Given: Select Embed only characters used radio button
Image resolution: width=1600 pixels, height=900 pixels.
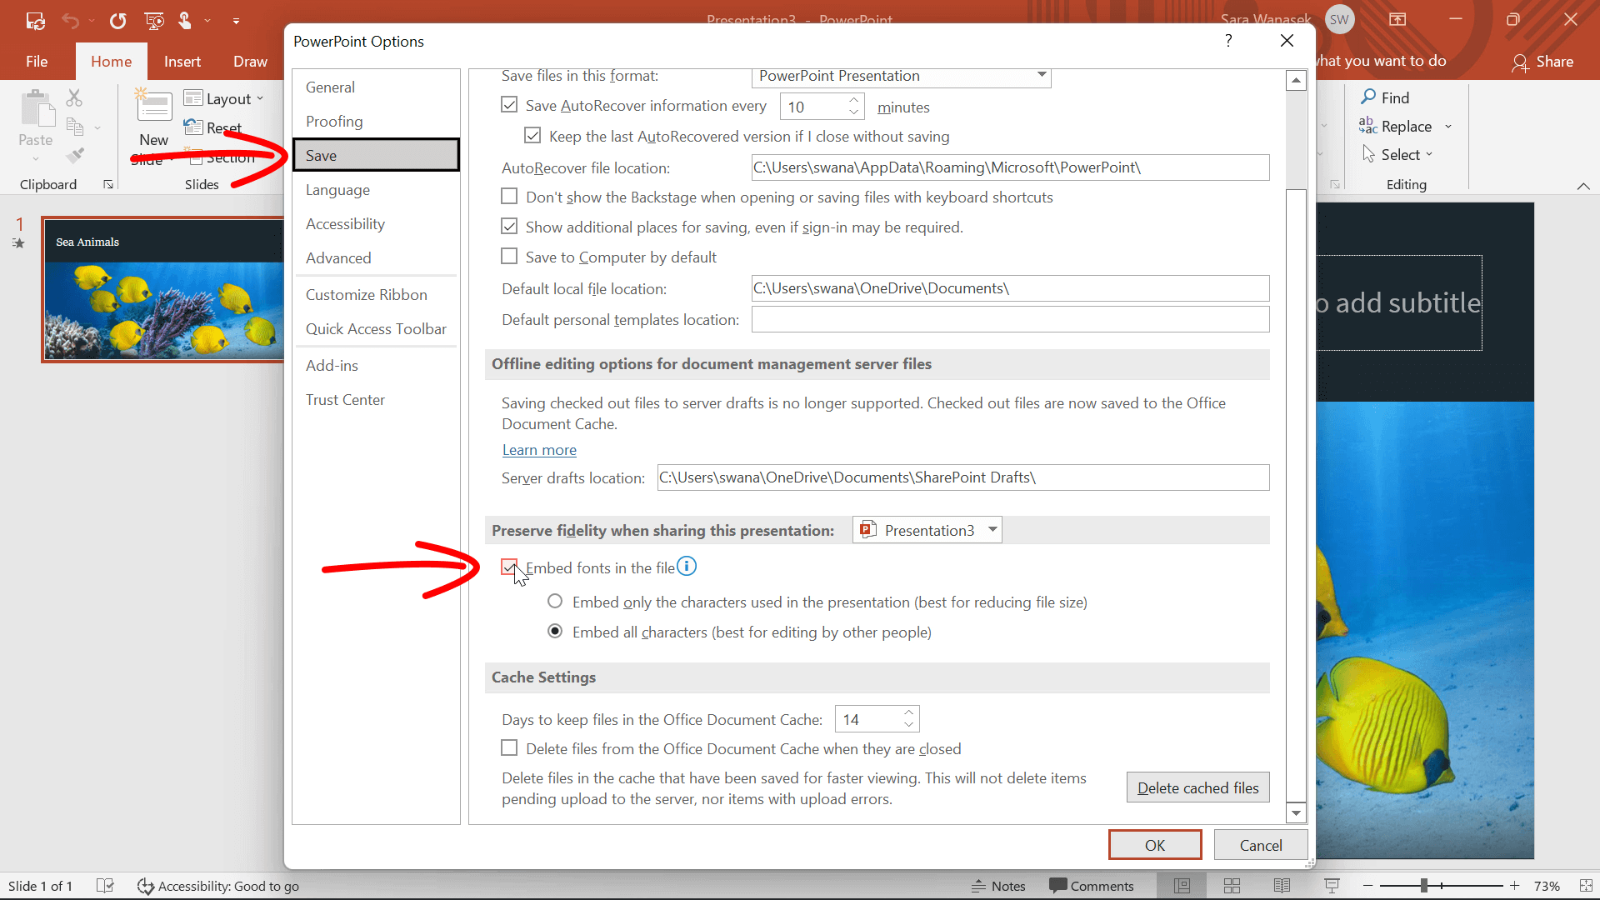Looking at the screenshot, I should pos(555,602).
